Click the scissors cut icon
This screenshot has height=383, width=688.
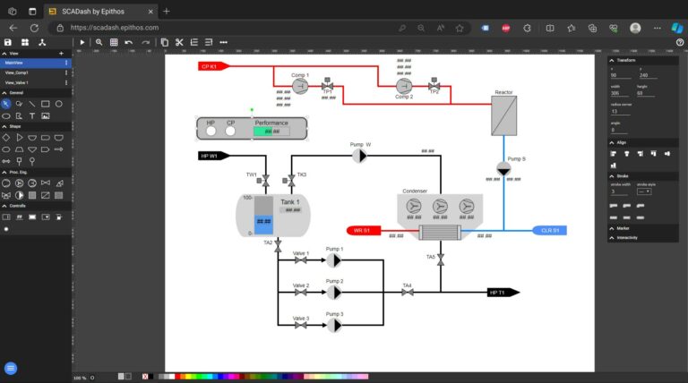(x=179, y=42)
